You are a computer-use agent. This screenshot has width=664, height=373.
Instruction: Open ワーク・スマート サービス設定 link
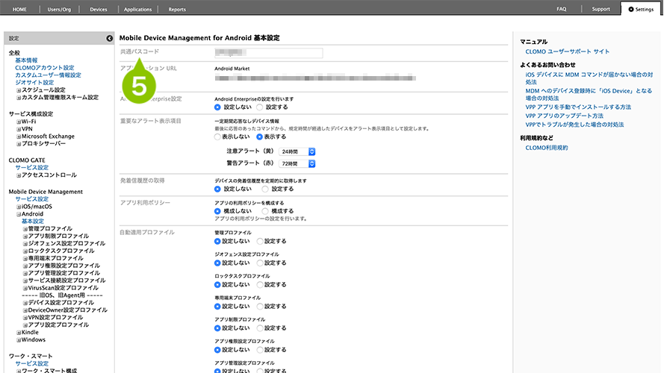click(32, 364)
